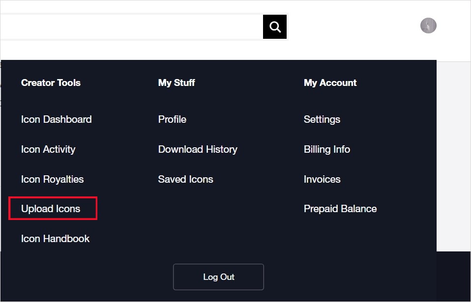Open Icon Dashboard under Creator Tools
Viewport: 471px width, 302px height.
tap(56, 119)
